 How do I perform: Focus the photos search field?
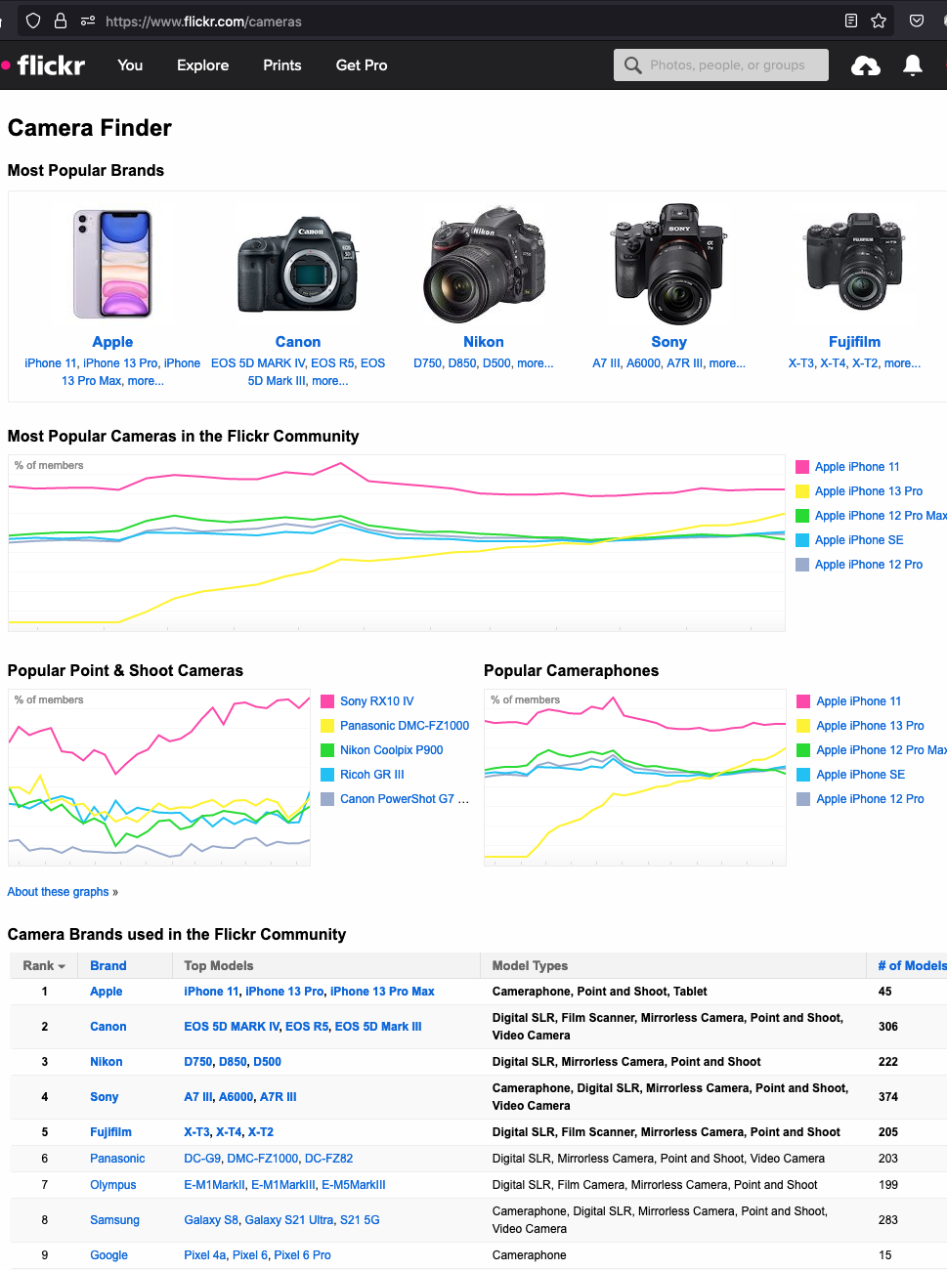point(727,65)
